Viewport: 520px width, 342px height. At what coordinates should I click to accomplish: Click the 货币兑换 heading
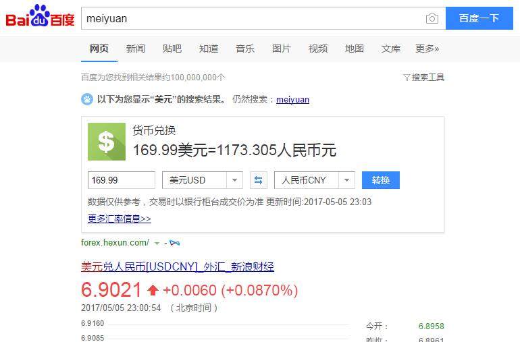[154, 130]
